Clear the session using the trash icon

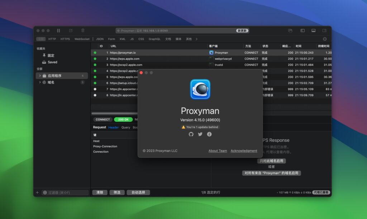coord(83,30)
